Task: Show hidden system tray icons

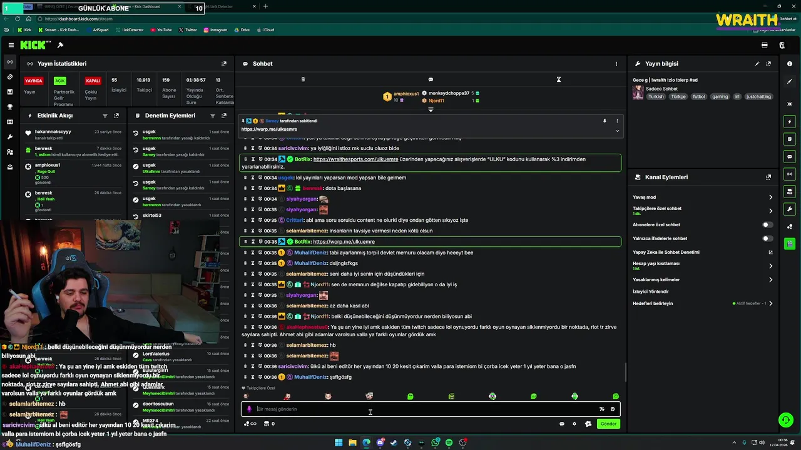Action: [x=735, y=442]
